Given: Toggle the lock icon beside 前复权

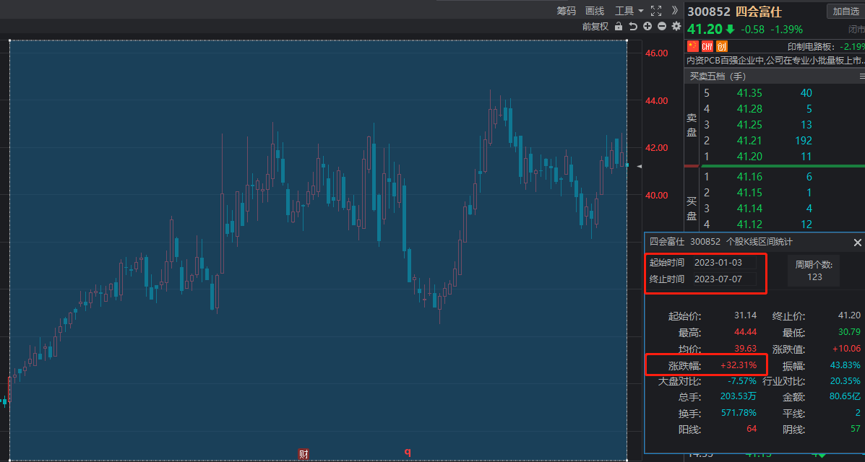Looking at the screenshot, I should coord(618,27).
